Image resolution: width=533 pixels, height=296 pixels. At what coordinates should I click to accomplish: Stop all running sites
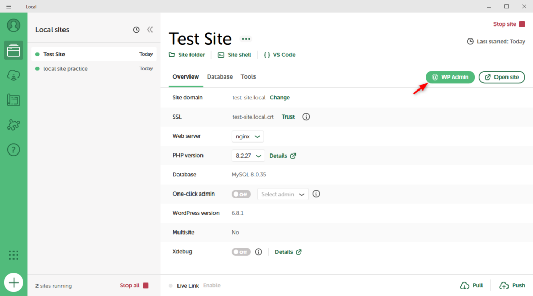[134, 286]
